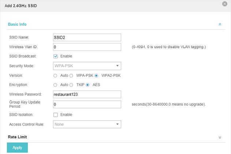Screen dimensions: 231x154
Task: Click the Basic Info section heading
Action: (17, 24)
